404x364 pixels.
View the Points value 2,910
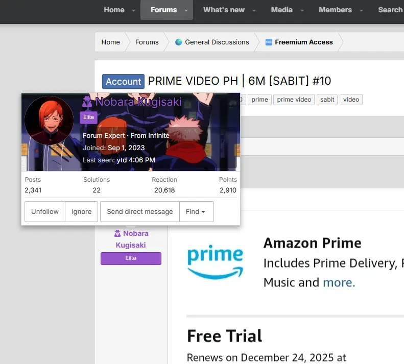(228, 190)
